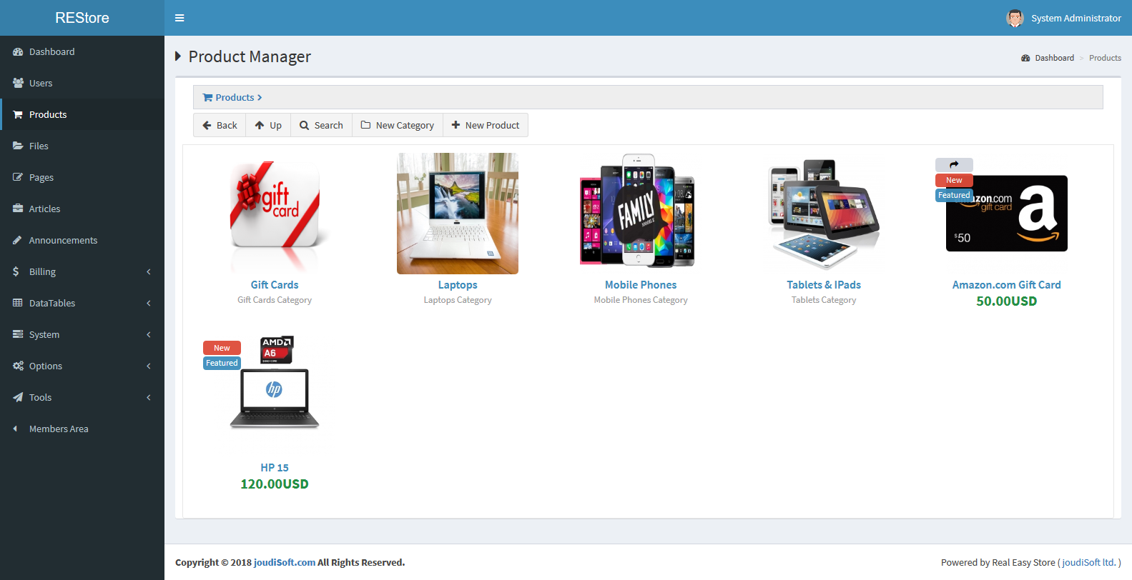
Task: Click the Search toolbar button
Action: 321,125
